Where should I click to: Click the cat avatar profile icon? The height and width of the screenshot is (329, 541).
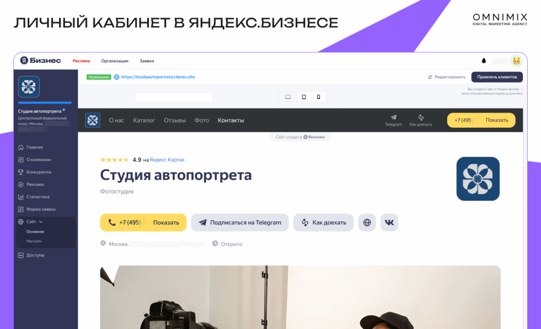tap(516, 61)
